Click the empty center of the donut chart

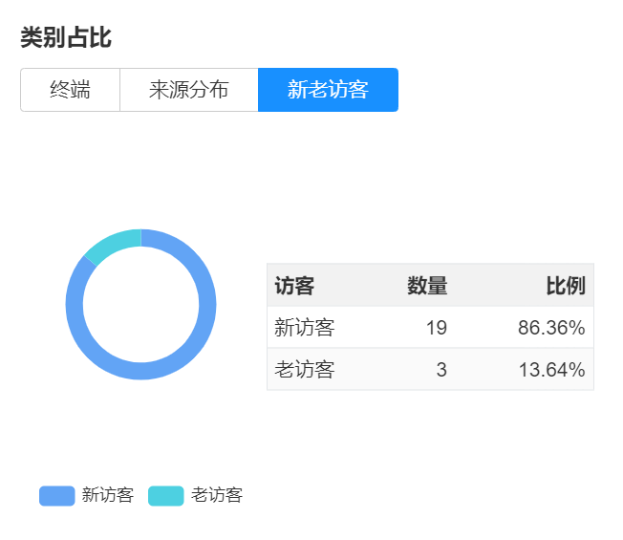141,305
